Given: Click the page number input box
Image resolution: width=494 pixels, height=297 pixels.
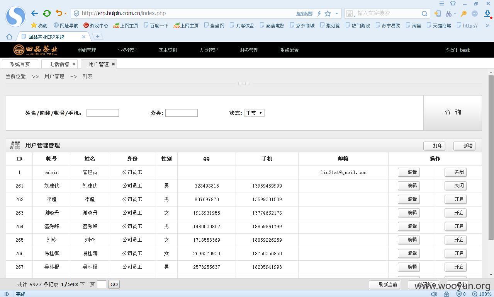Looking at the screenshot, I should 102,284.
